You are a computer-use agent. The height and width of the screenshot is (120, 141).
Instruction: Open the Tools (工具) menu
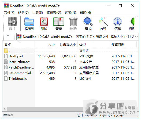[38, 13]
